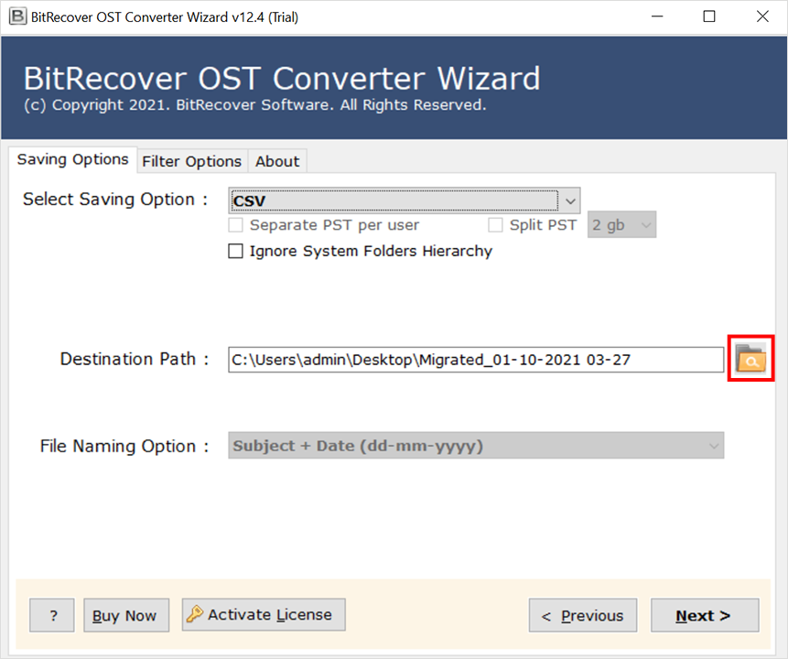Open the About tab
Image resolution: width=788 pixels, height=659 pixels.
click(x=277, y=161)
